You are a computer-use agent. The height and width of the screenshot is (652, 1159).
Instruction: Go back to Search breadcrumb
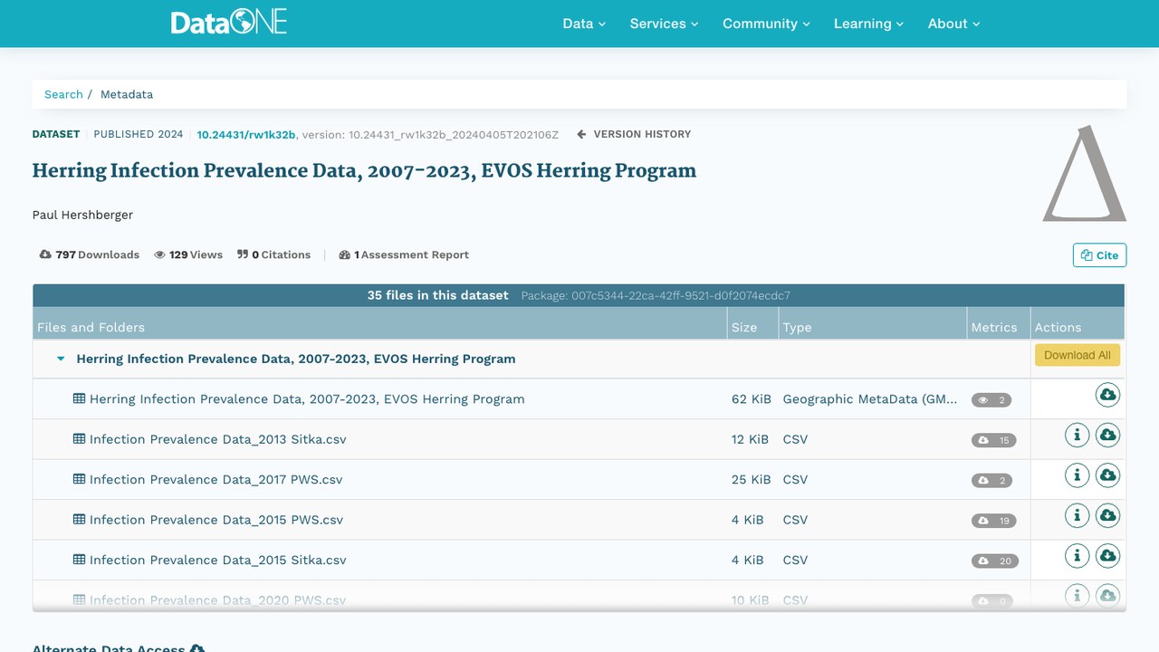[63, 94]
